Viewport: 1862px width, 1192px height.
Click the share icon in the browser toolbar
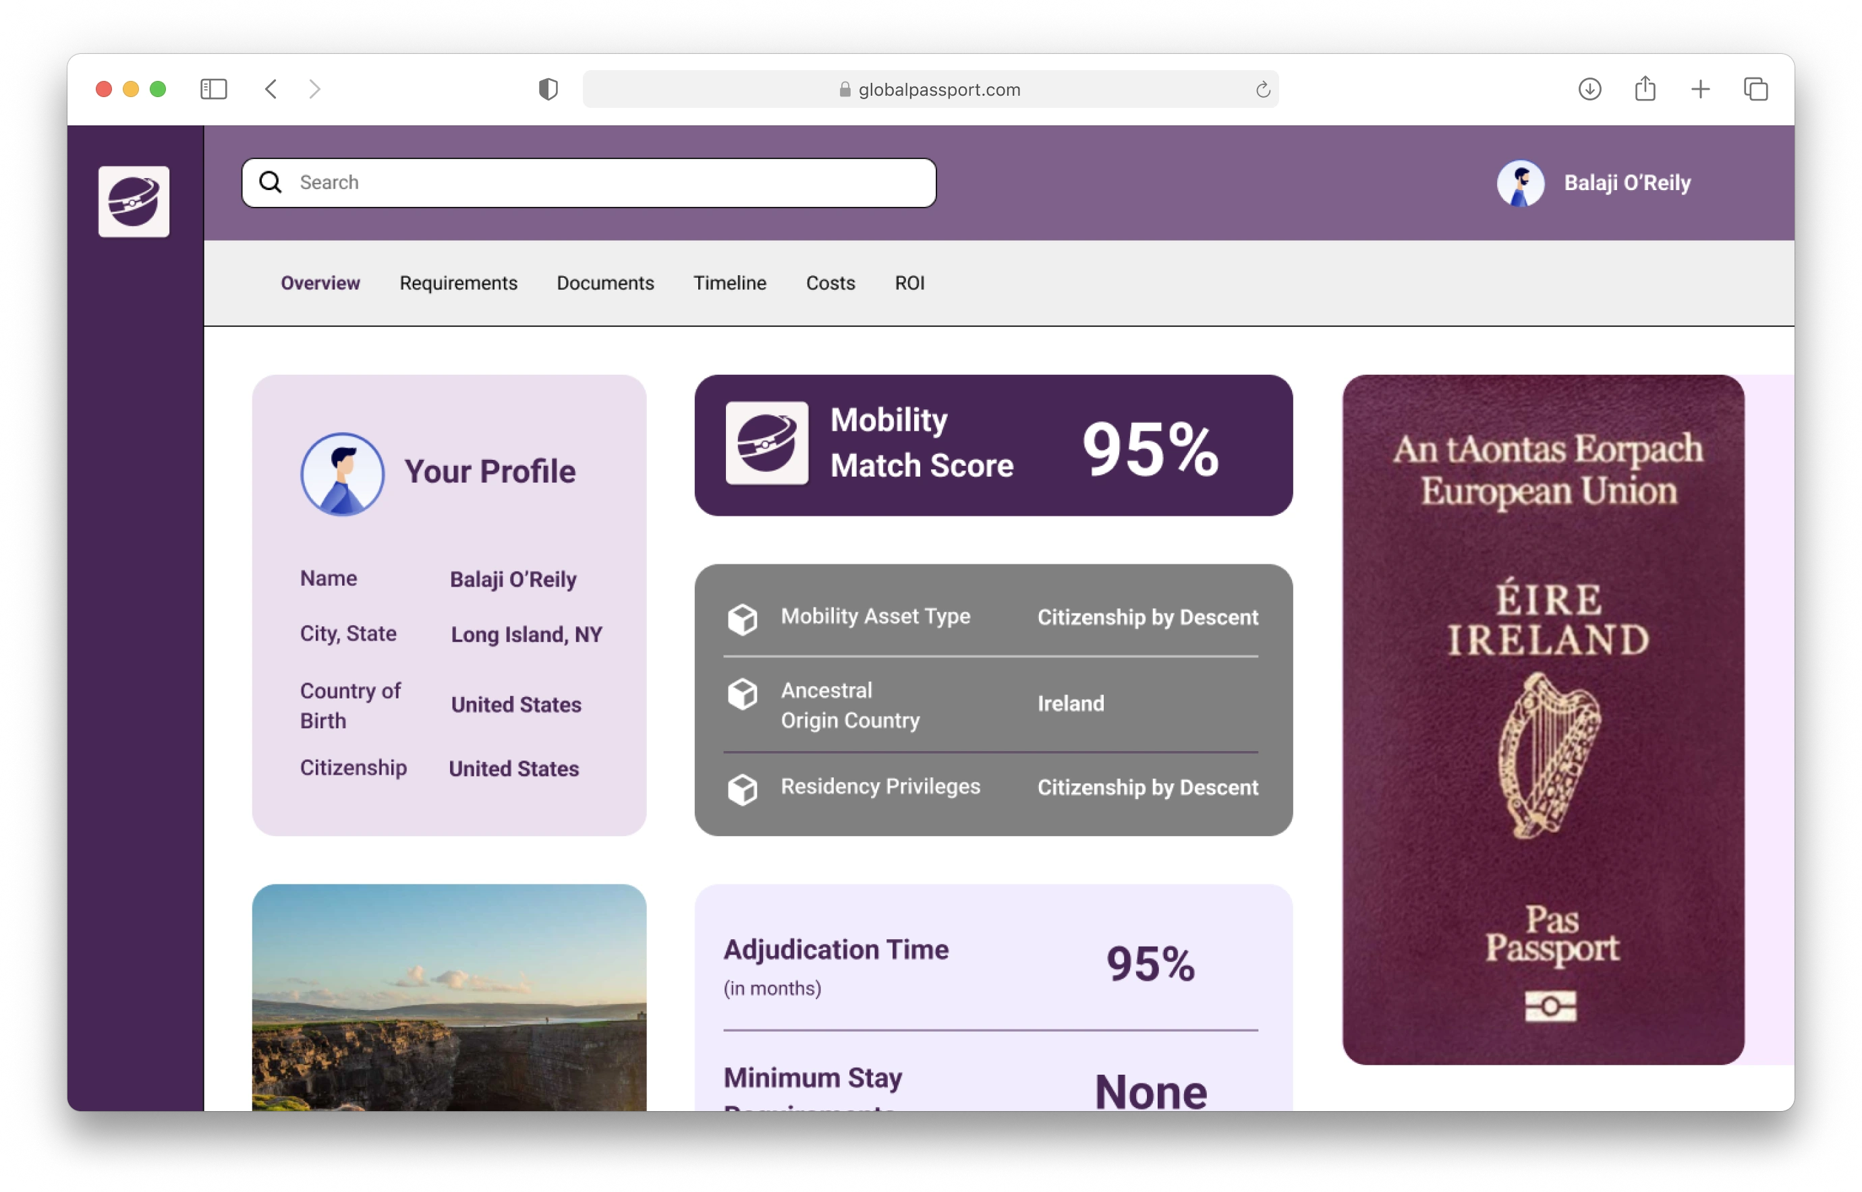[x=1645, y=89]
